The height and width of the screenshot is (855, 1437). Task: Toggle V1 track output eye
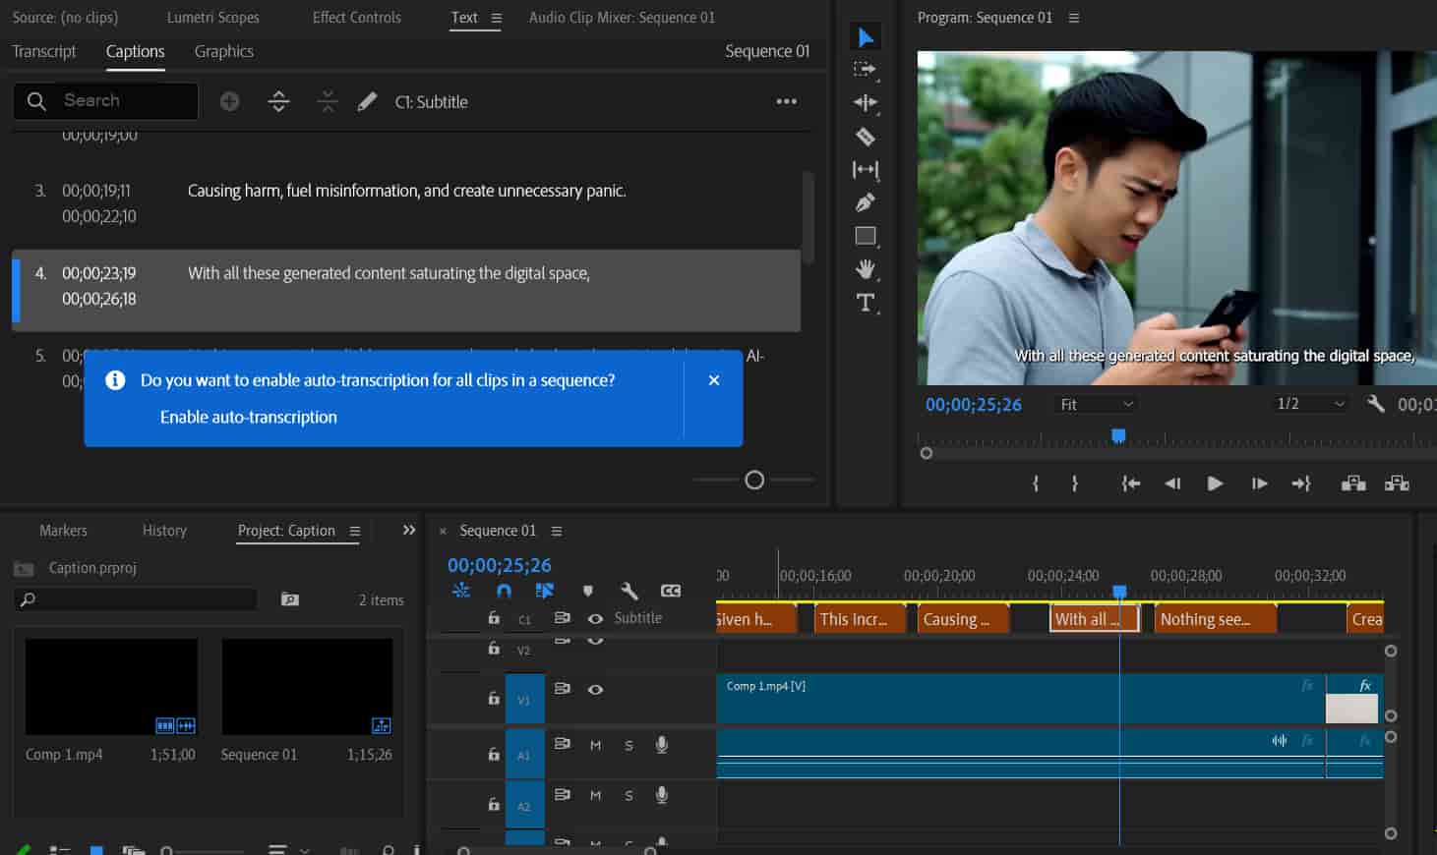click(595, 689)
